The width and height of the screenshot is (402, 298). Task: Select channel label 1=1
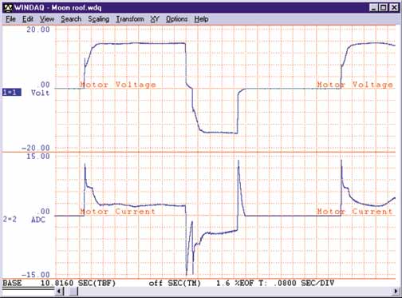click(12, 93)
